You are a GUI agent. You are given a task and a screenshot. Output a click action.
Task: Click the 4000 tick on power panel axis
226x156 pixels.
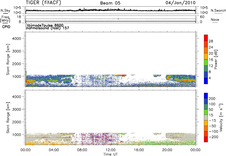point(17,39)
